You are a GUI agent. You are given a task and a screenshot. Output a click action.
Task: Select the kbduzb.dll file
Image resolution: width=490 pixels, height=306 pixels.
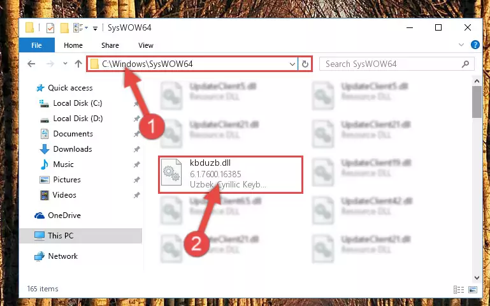pos(231,175)
